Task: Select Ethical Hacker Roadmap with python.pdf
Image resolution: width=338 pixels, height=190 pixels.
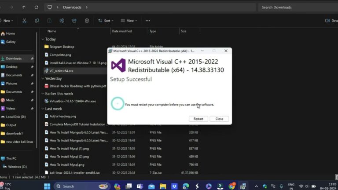Action: pyautogui.click(x=78, y=86)
